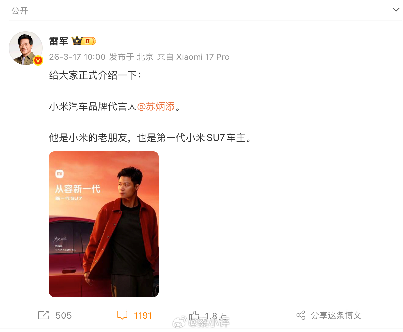This screenshot has height=332, width=403.
Task: Open the crown membership badge next to 雷军
Action: click(84, 41)
